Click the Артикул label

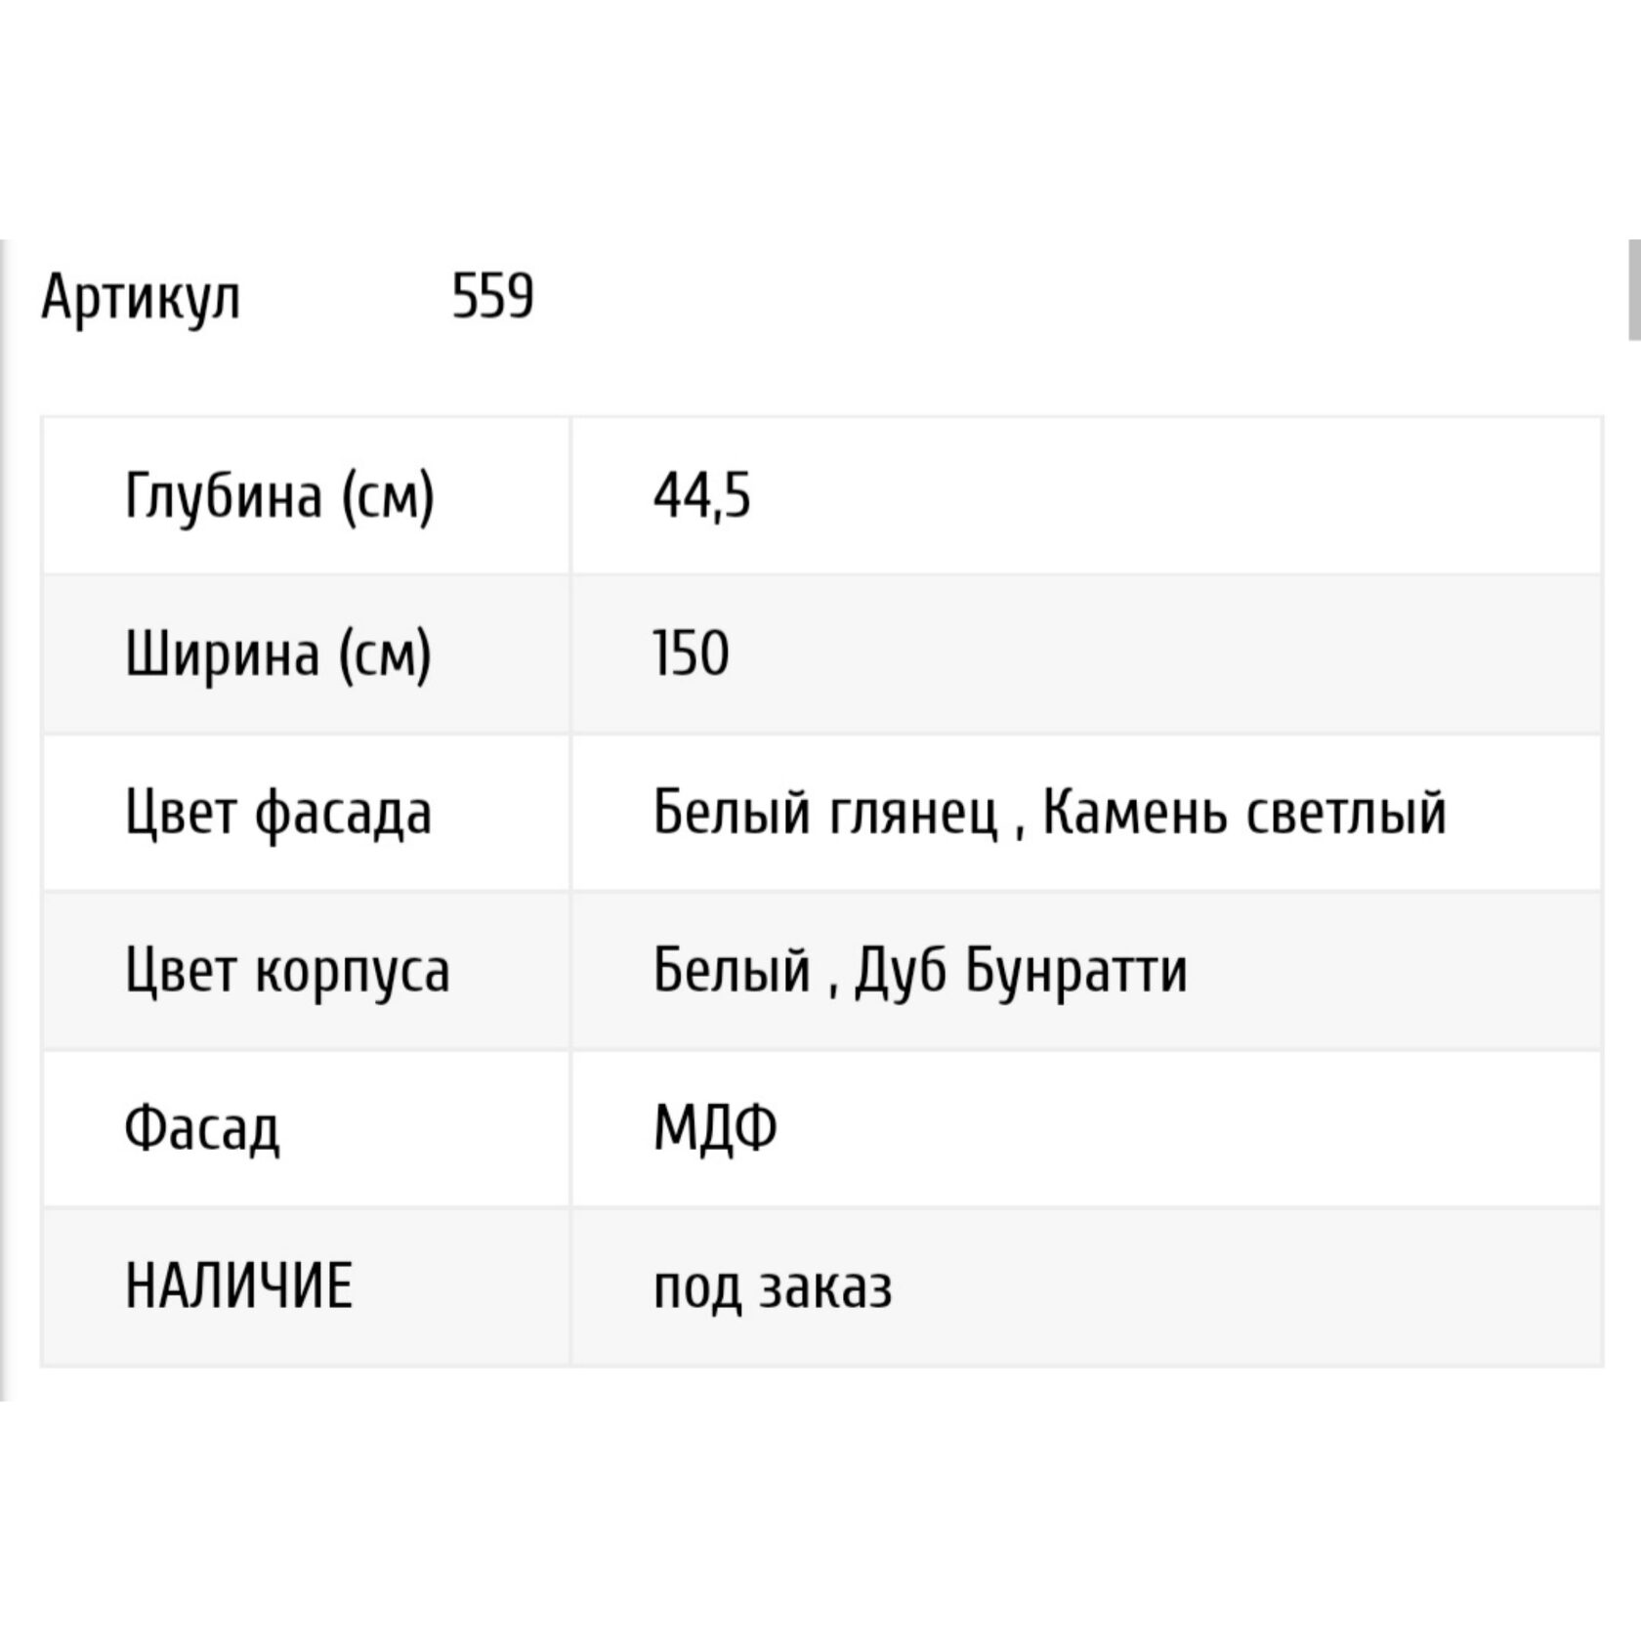pyautogui.click(x=141, y=297)
